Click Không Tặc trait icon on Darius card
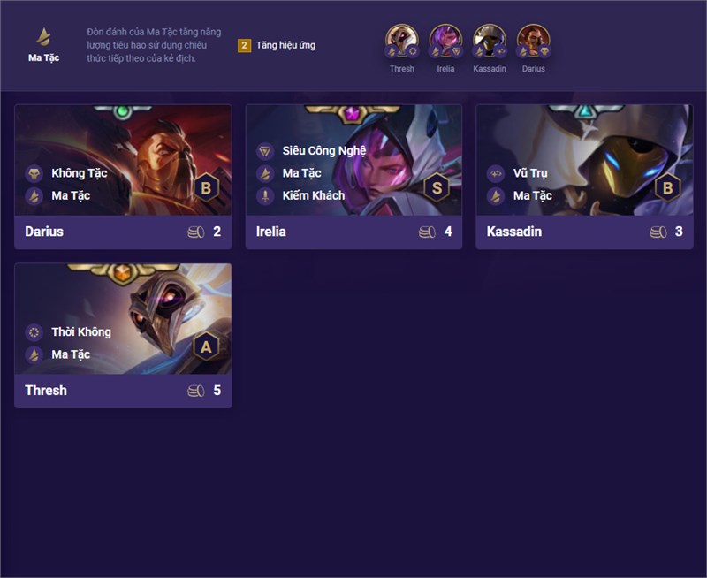Image resolution: width=707 pixels, height=578 pixels. coord(34,173)
